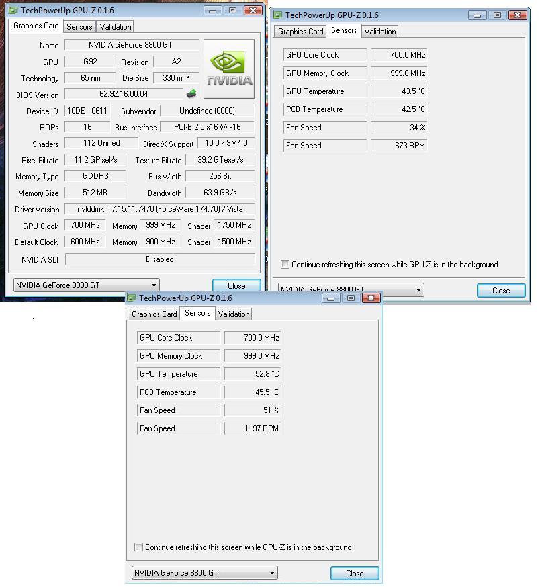Click DirectX Support value 10.0 / SM4.0
The height and width of the screenshot is (587, 540).
pyautogui.click(x=226, y=142)
